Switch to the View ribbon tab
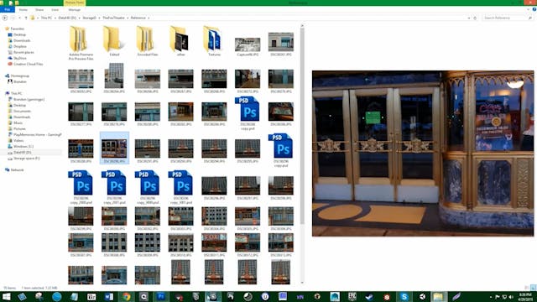This screenshot has width=537, height=302. (55, 10)
